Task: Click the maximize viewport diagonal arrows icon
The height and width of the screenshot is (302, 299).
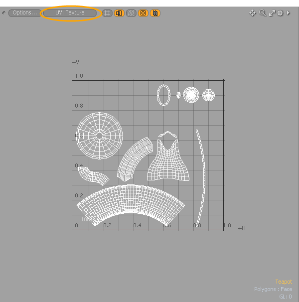Action: tap(272, 13)
